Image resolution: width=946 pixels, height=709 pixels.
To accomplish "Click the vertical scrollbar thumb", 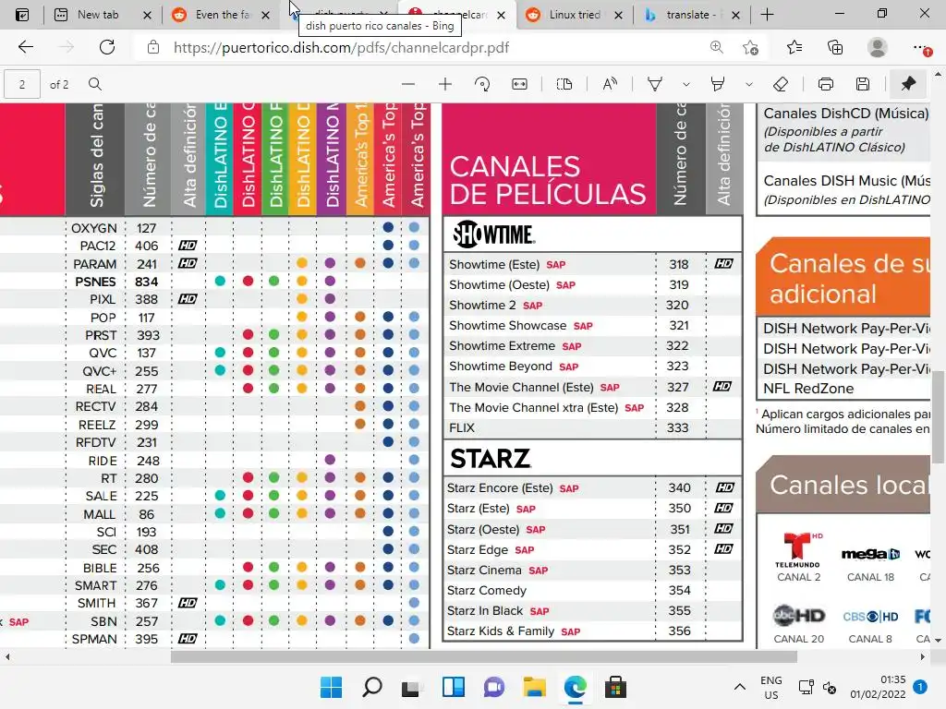I will 939,417.
